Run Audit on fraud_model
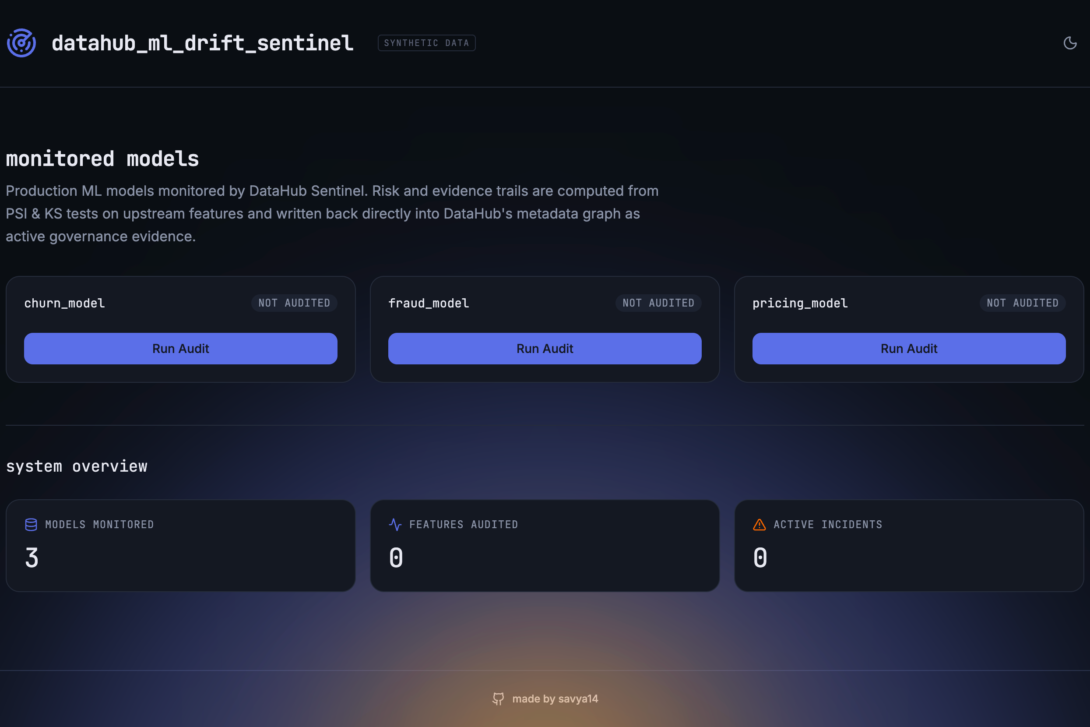1090x727 pixels. 545,349
